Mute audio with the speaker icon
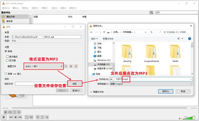 point(180,119)
